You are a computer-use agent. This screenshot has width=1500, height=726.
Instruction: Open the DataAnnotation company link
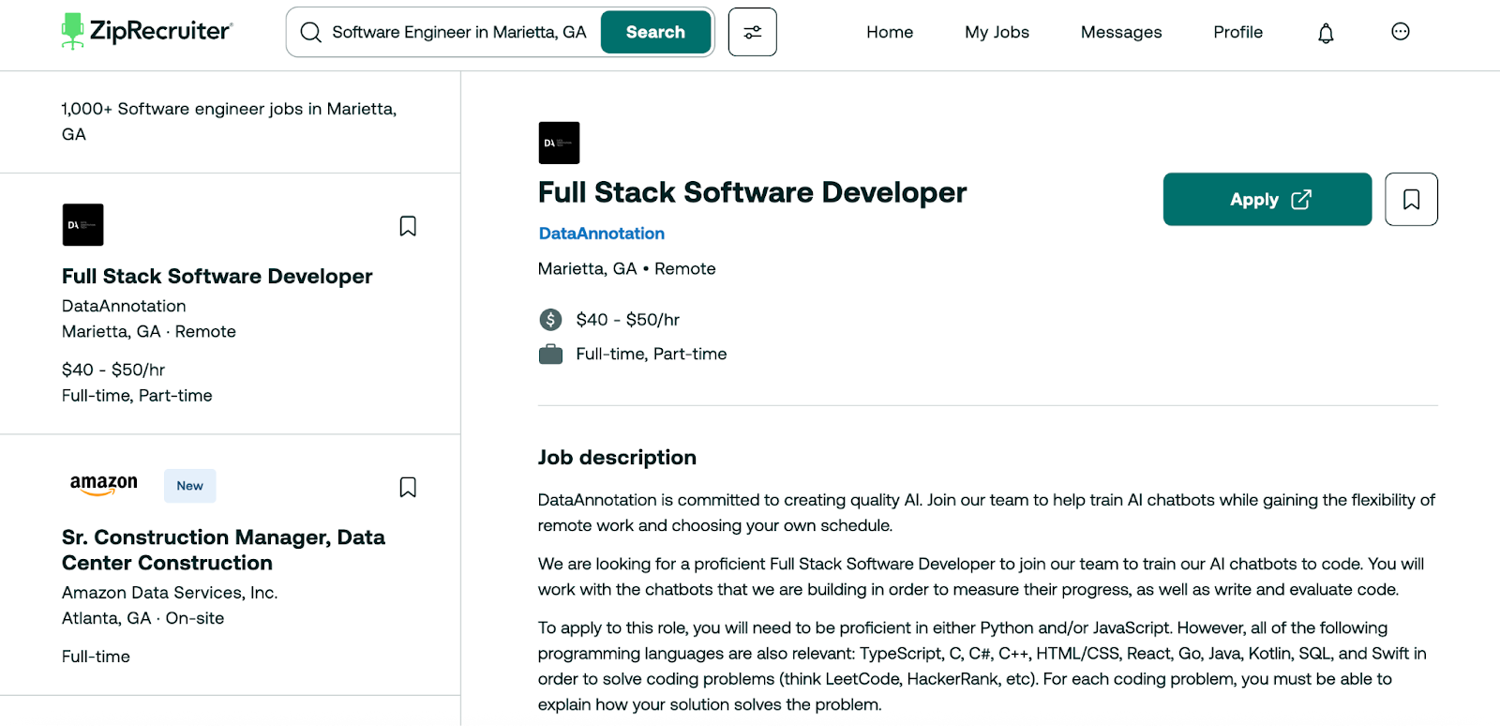coord(601,234)
